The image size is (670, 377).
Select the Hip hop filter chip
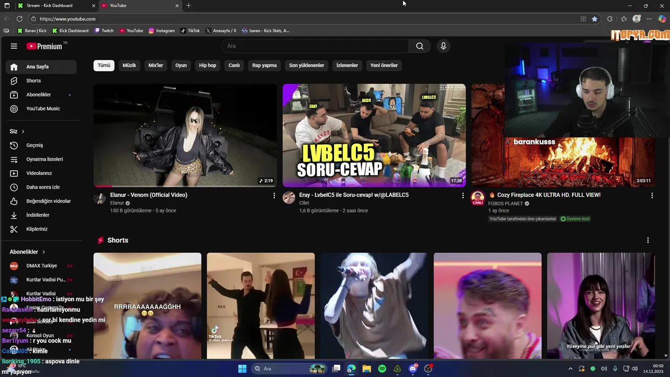208,65
